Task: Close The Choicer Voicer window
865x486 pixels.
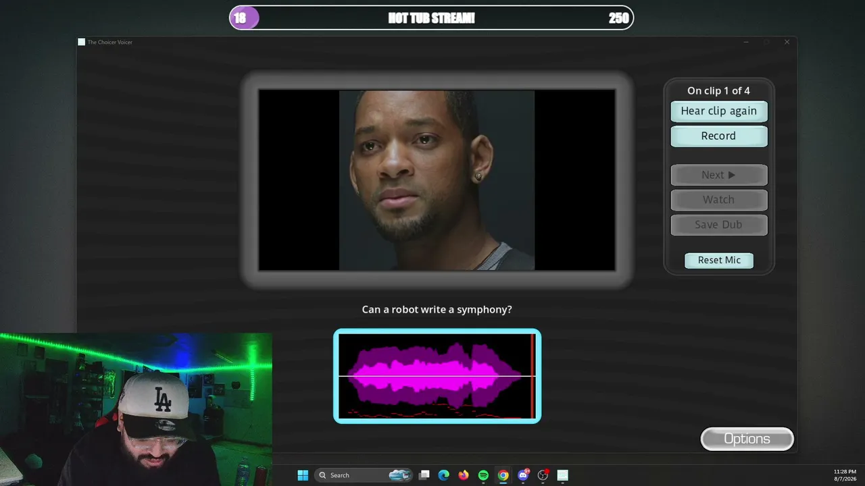Action: pos(787,42)
